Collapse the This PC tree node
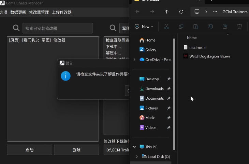249x164 pixels. click(134, 147)
